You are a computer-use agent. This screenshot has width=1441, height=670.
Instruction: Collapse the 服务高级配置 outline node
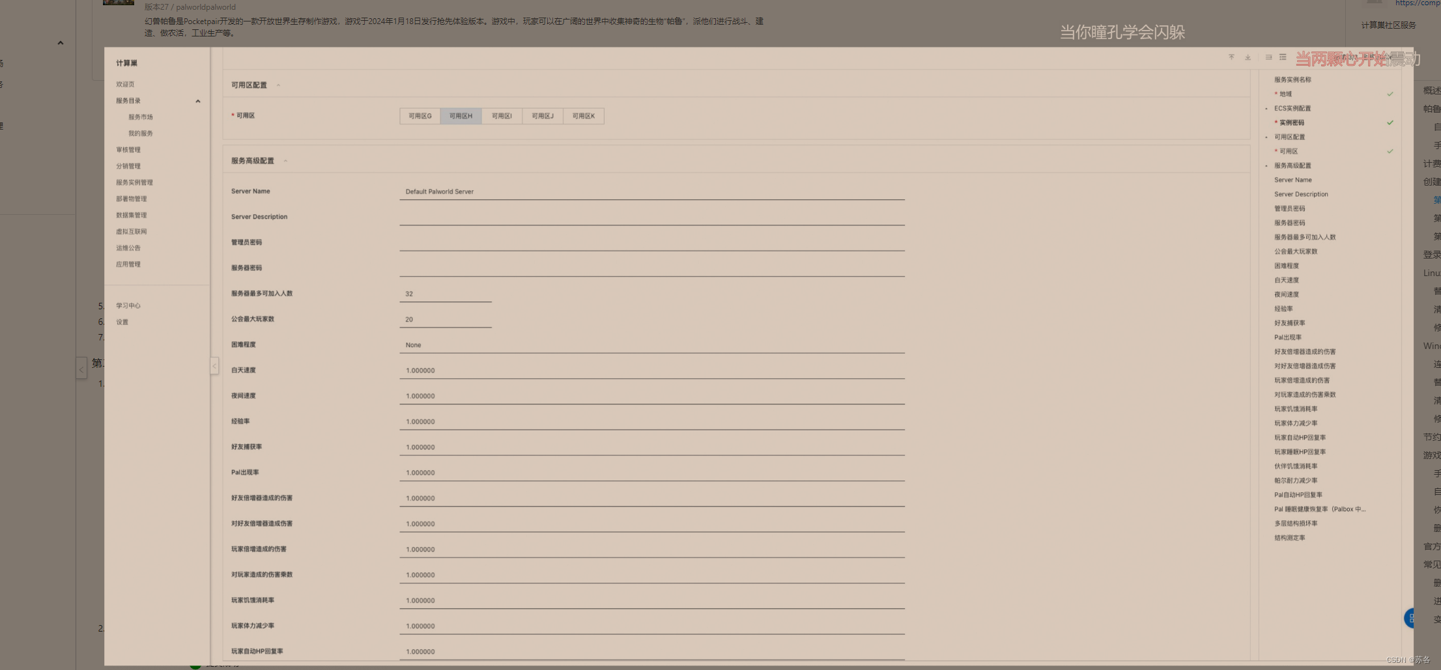coord(1266,166)
